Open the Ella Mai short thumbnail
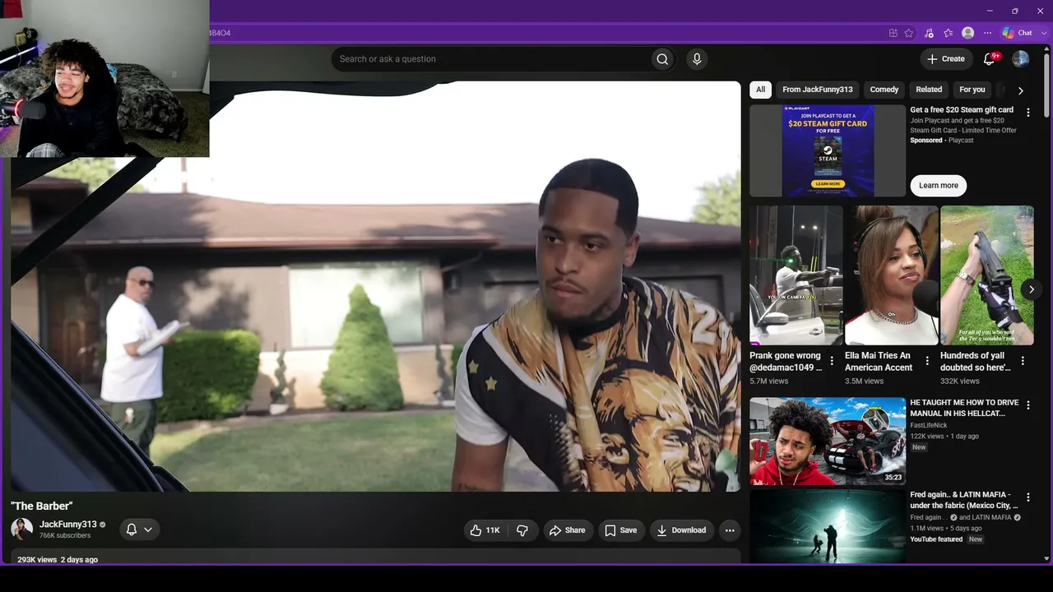Viewport: 1053px width, 592px height. pos(892,275)
